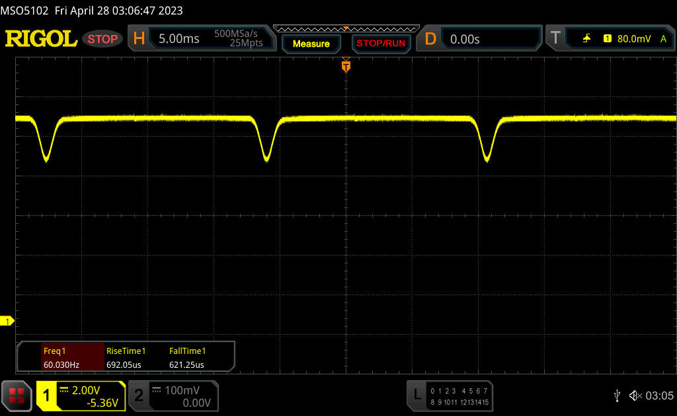
Task: Click the red STOP status badge
Action: pyautogui.click(x=102, y=39)
